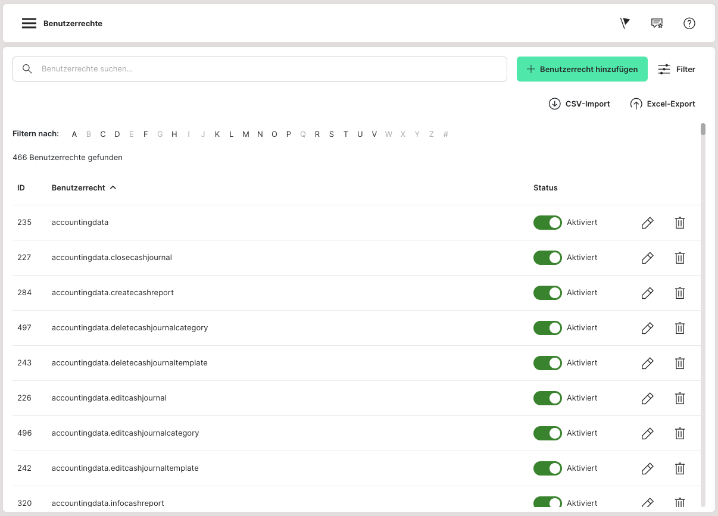This screenshot has width=718, height=516.
Task: Open the Filter options panel
Action: click(x=676, y=69)
